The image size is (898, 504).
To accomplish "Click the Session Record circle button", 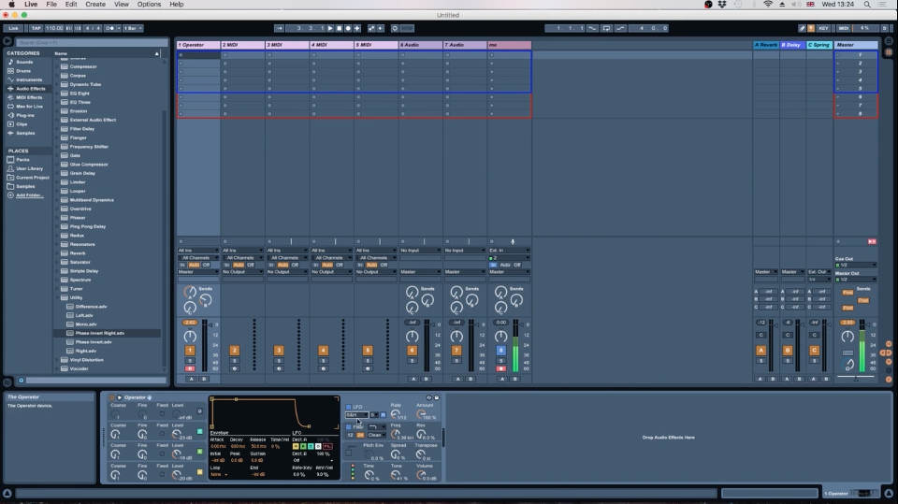I will tap(395, 28).
